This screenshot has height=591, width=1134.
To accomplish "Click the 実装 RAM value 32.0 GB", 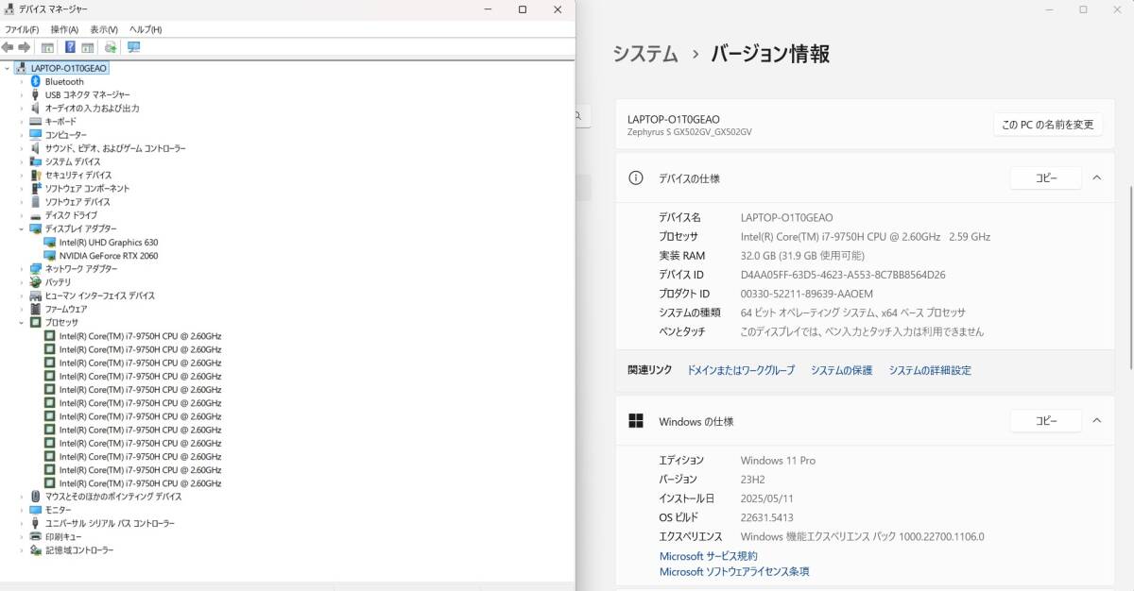I will [x=802, y=256].
